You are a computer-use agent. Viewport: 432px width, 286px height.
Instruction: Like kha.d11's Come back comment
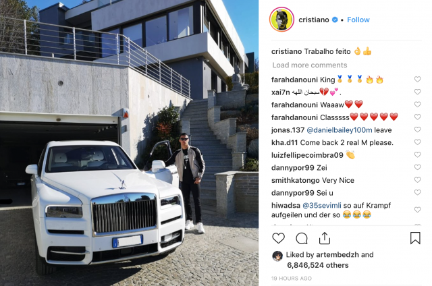pyautogui.click(x=417, y=142)
